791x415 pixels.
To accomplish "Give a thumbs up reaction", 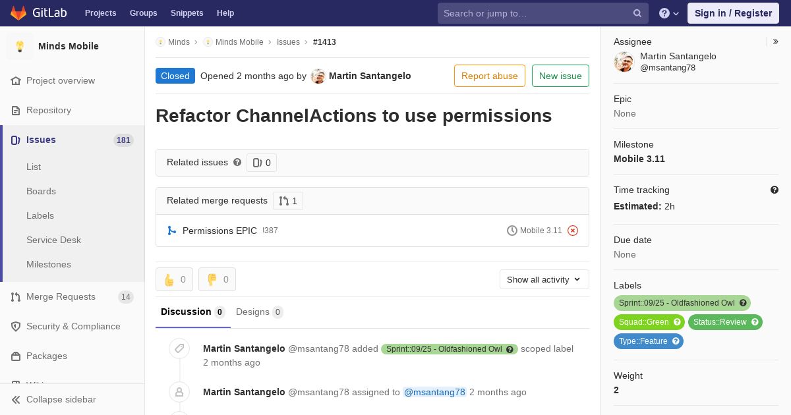I will click(174, 279).
